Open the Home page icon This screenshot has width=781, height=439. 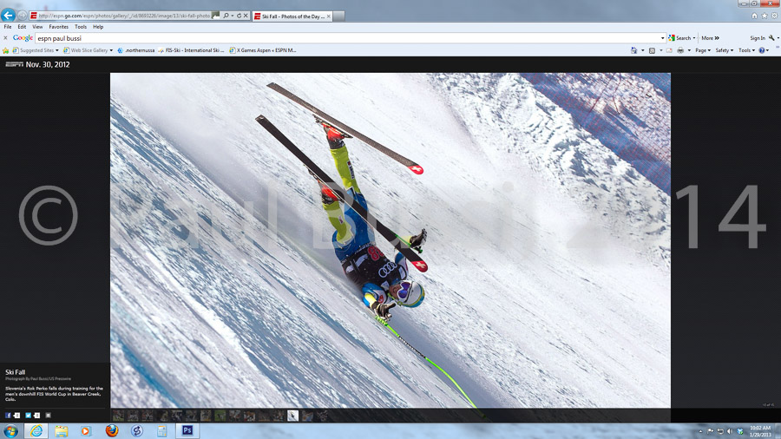(754, 16)
